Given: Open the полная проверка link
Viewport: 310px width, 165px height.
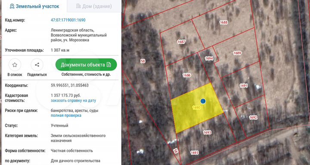Looking at the screenshot, I should coord(66,115).
